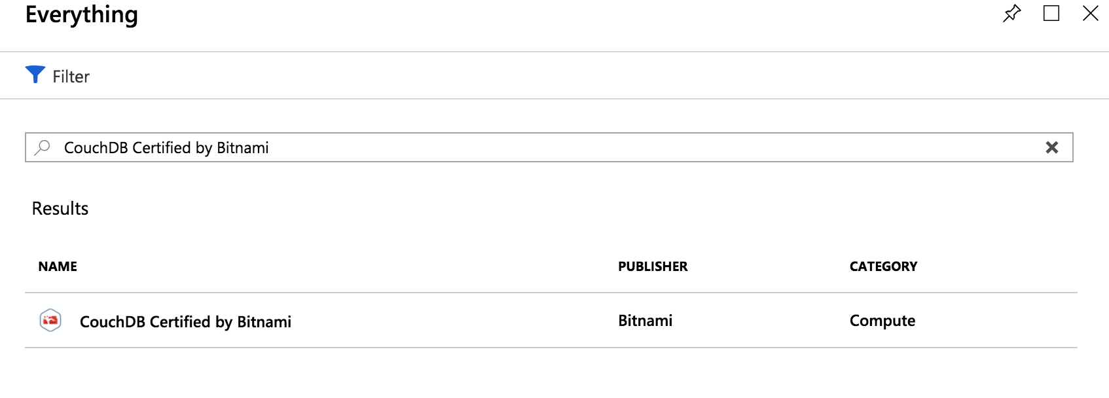Click the Everything blade title
Screen dimensions: 1109x398
point(82,14)
